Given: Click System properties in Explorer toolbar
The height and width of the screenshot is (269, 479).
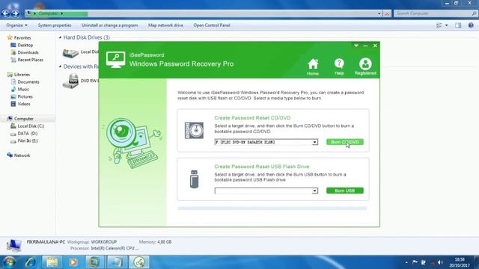Looking at the screenshot, I should pos(55,25).
